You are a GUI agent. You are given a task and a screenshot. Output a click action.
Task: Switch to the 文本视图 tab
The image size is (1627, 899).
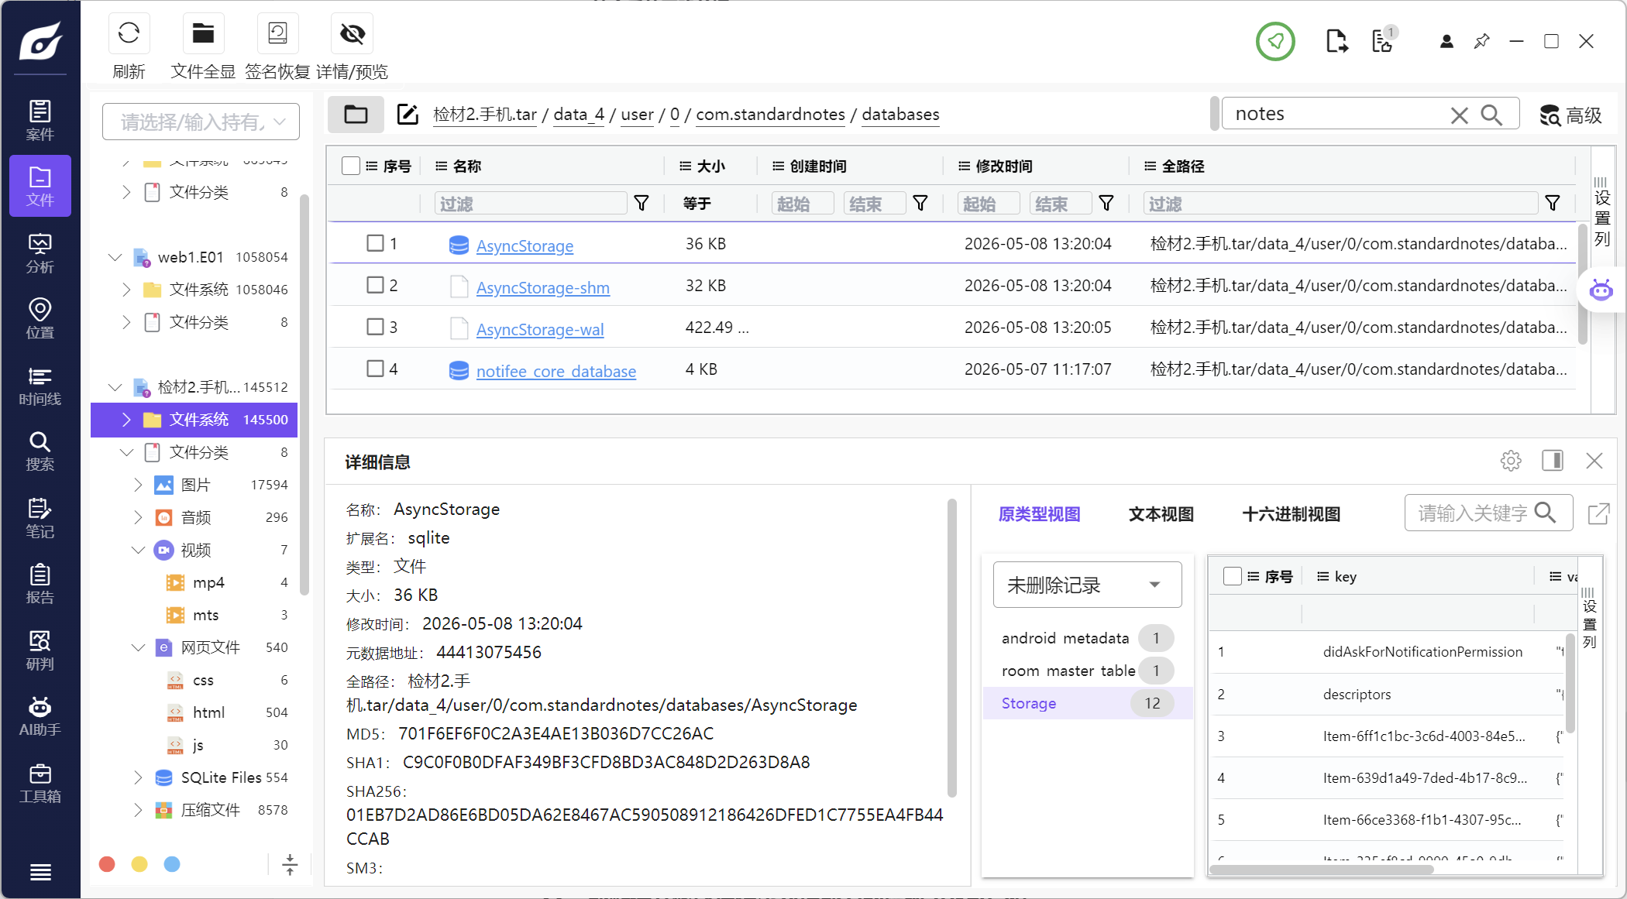[x=1161, y=514]
